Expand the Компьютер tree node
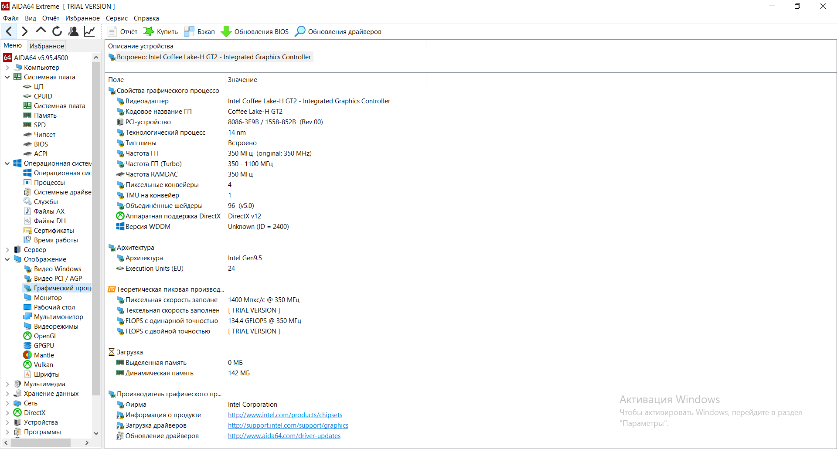This screenshot has height=449, width=837. pos(7,68)
